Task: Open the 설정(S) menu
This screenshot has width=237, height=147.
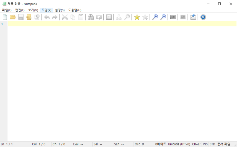Action: click(x=60, y=10)
